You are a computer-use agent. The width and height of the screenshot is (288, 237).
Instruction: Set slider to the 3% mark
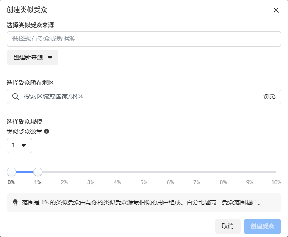coord(91,182)
